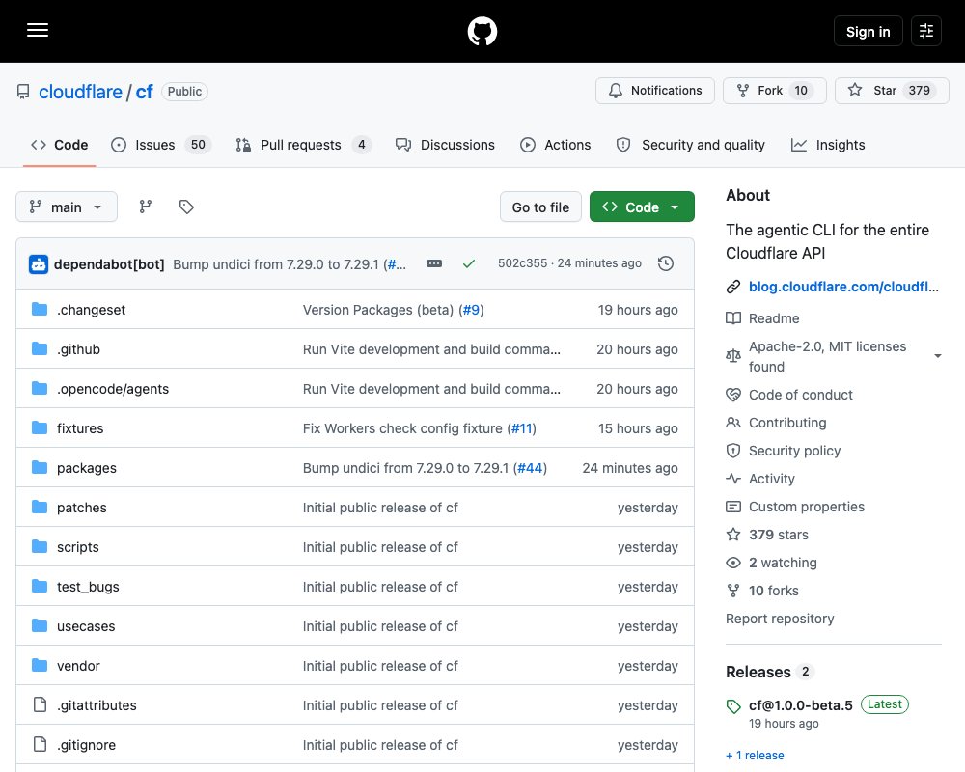Open the + 1 release link
The width and height of the screenshot is (965, 772).
tap(755, 755)
